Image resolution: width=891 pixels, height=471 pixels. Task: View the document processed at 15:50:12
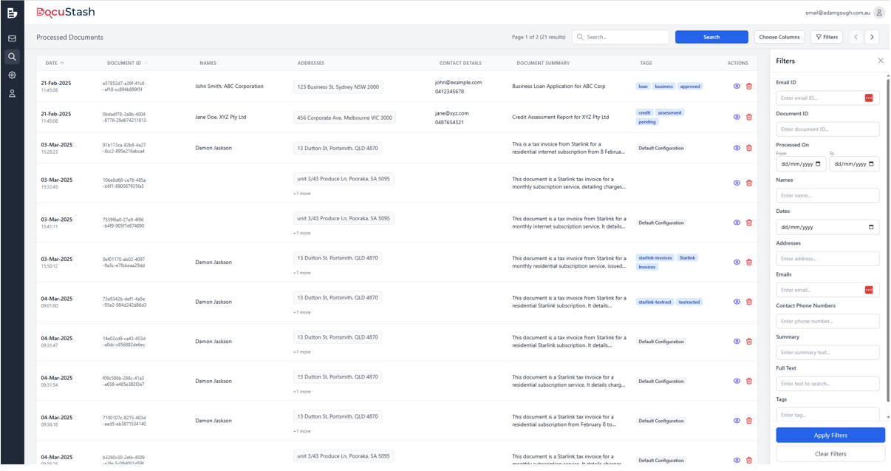[737, 262]
